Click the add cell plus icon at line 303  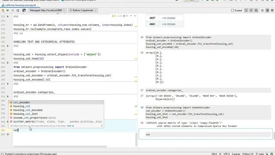tap(8, 134)
